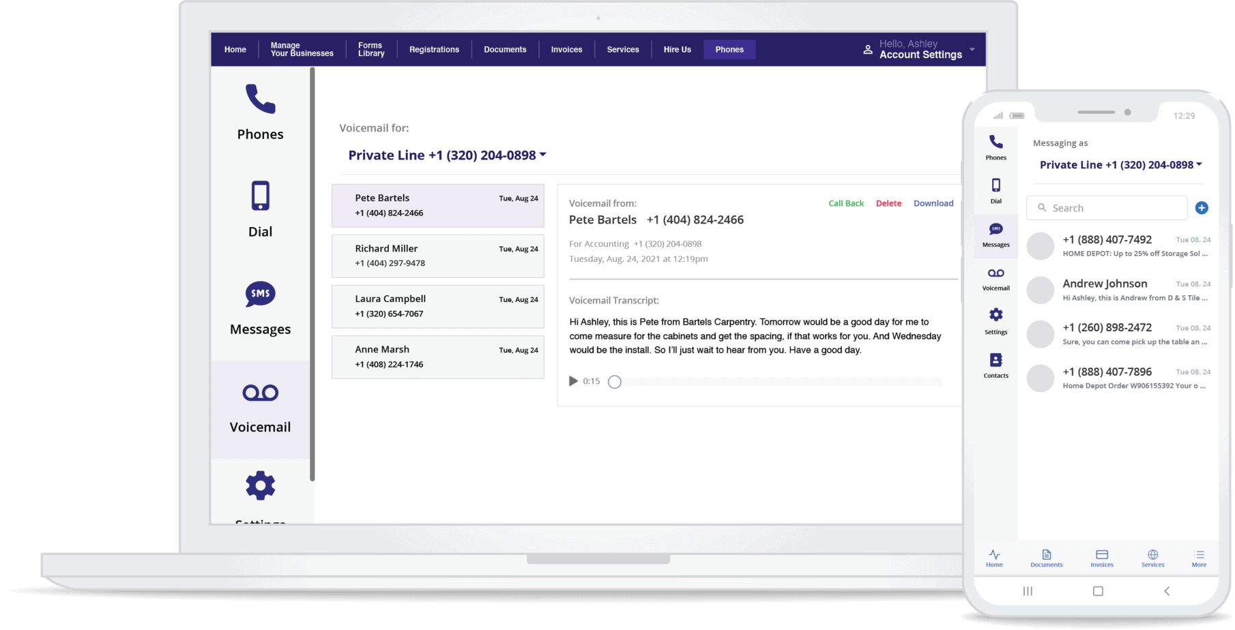
Task: Expand Private Line dropdown on laptop
Action: pos(543,155)
